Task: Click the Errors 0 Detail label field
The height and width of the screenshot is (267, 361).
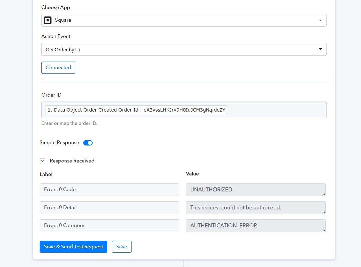Action: tap(109, 207)
